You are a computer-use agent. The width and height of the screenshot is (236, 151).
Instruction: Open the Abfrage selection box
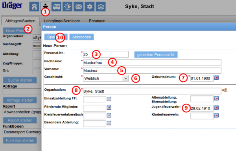[22, 92]
